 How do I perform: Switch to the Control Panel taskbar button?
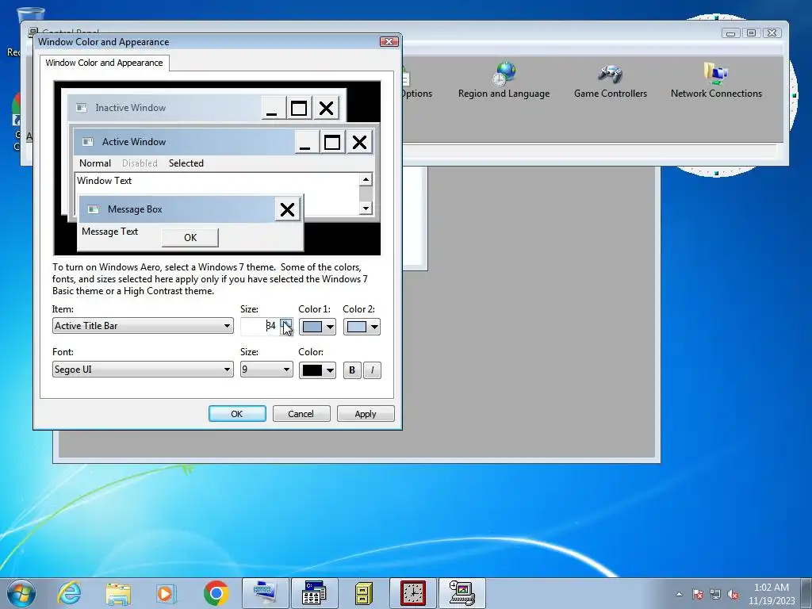[x=314, y=593]
